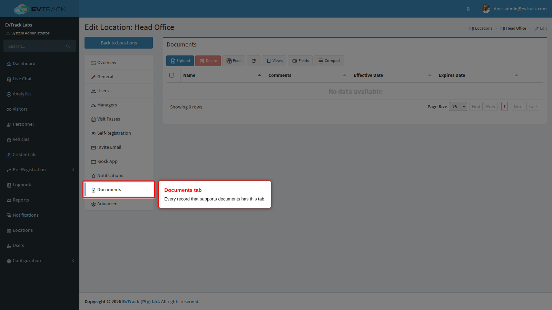
Task: Click the building icon in top header
Action: [x=469, y=9]
